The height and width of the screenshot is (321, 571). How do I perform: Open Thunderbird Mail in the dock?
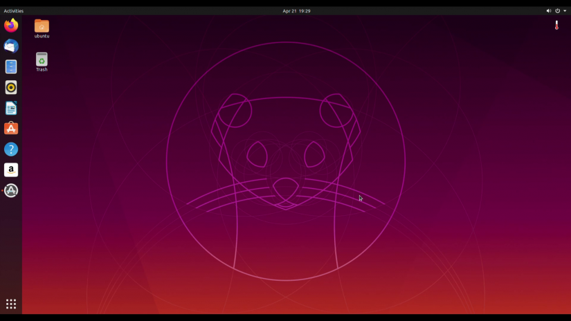[x=11, y=46]
